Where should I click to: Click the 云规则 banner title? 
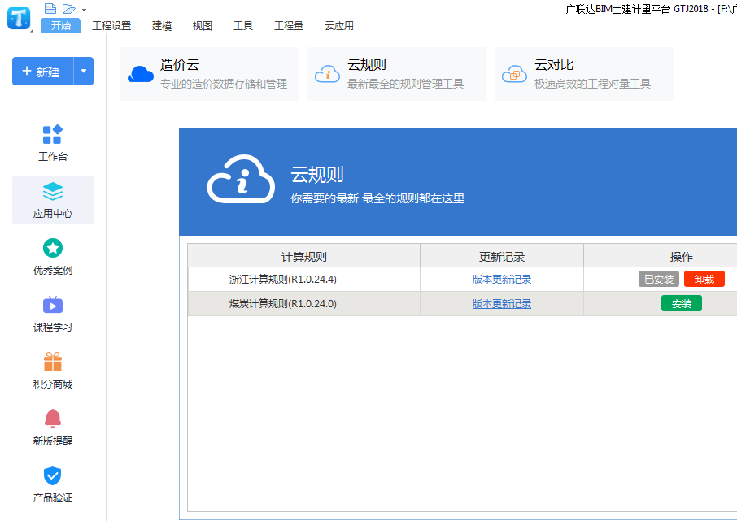point(316,175)
